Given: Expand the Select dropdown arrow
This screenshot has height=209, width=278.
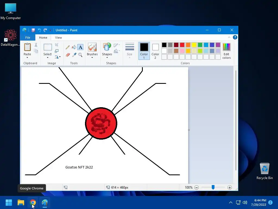Looking at the screenshot, I should tap(48, 58).
